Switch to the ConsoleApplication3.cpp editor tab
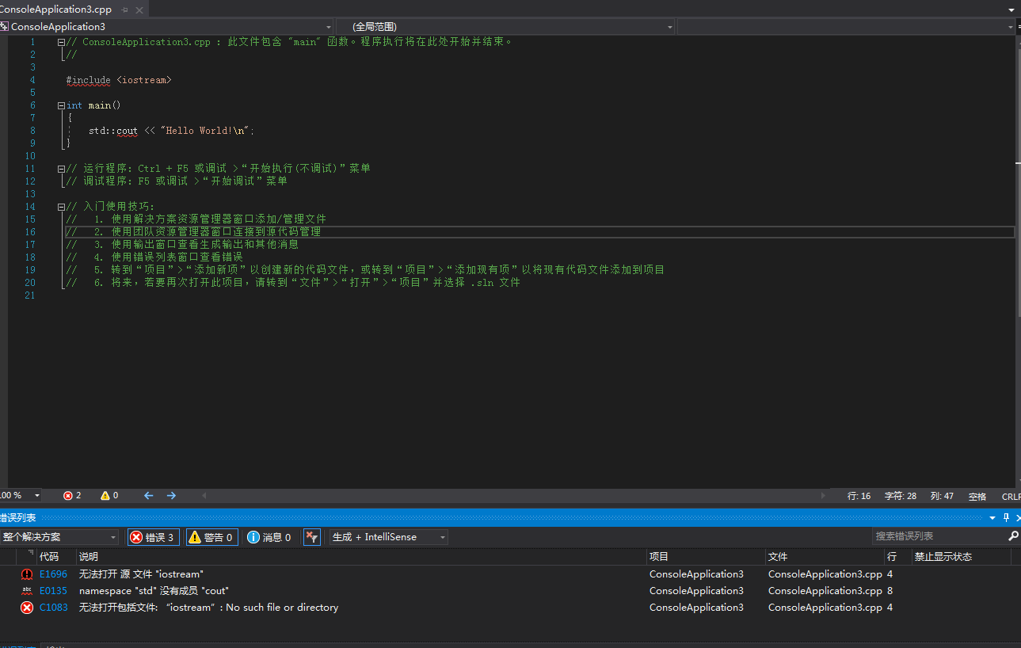Screen dimensions: 1021x648 55,10
